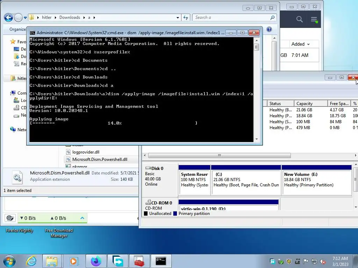Image resolution: width=358 pixels, height=268 pixels.
Task: Open Free Download Manager taskbar button
Action: pos(117,261)
